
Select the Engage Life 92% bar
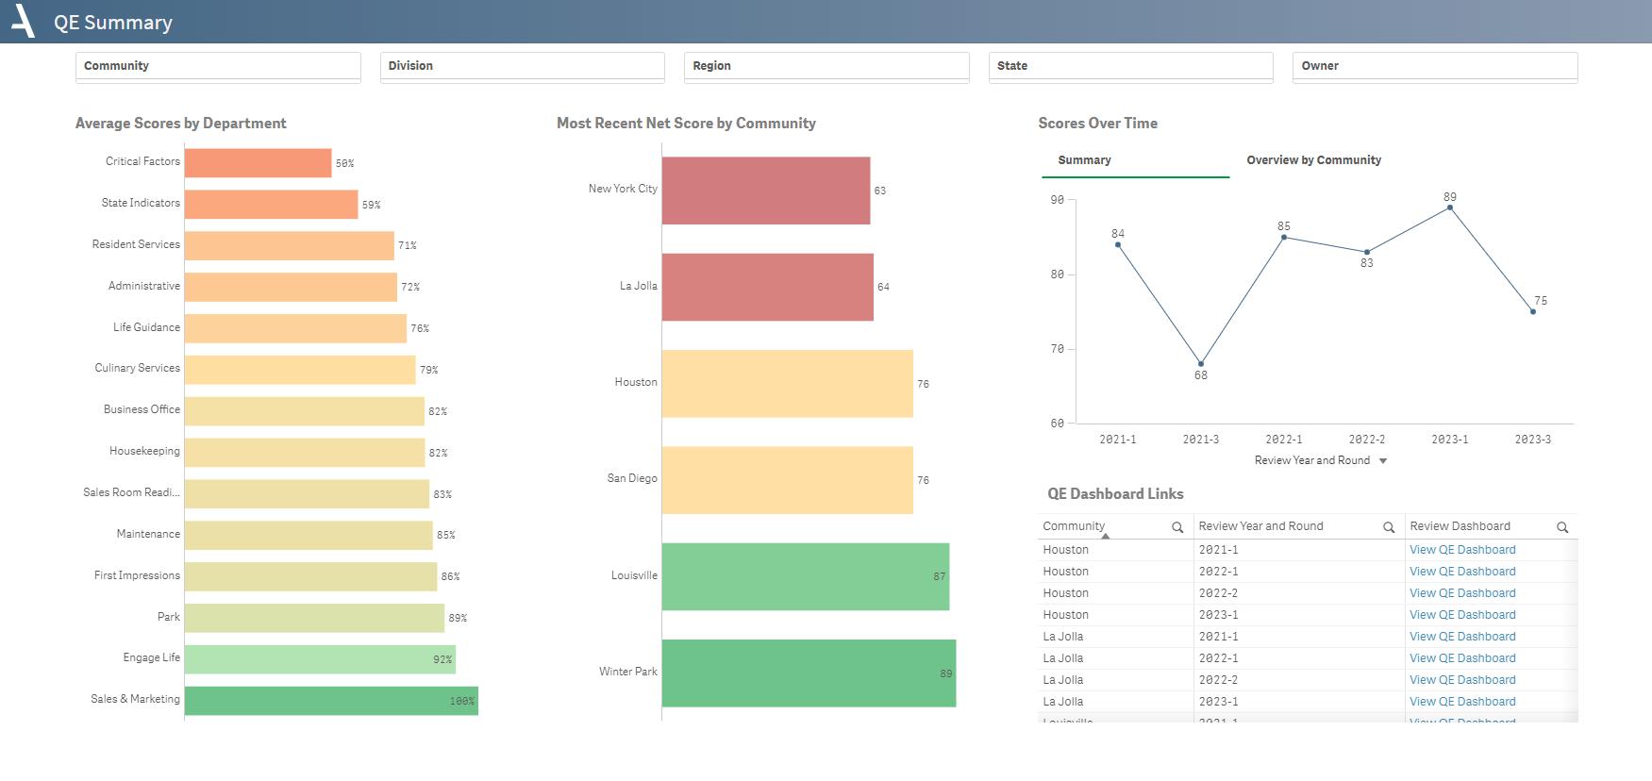320,659
